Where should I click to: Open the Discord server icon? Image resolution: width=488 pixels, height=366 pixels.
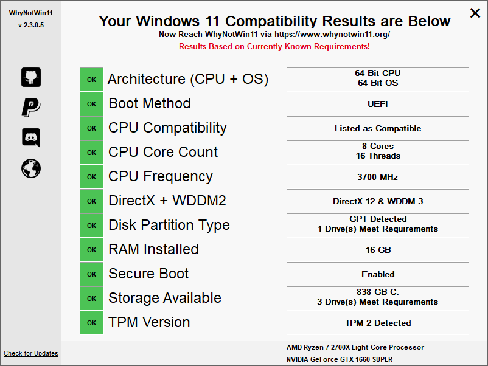coord(31,137)
